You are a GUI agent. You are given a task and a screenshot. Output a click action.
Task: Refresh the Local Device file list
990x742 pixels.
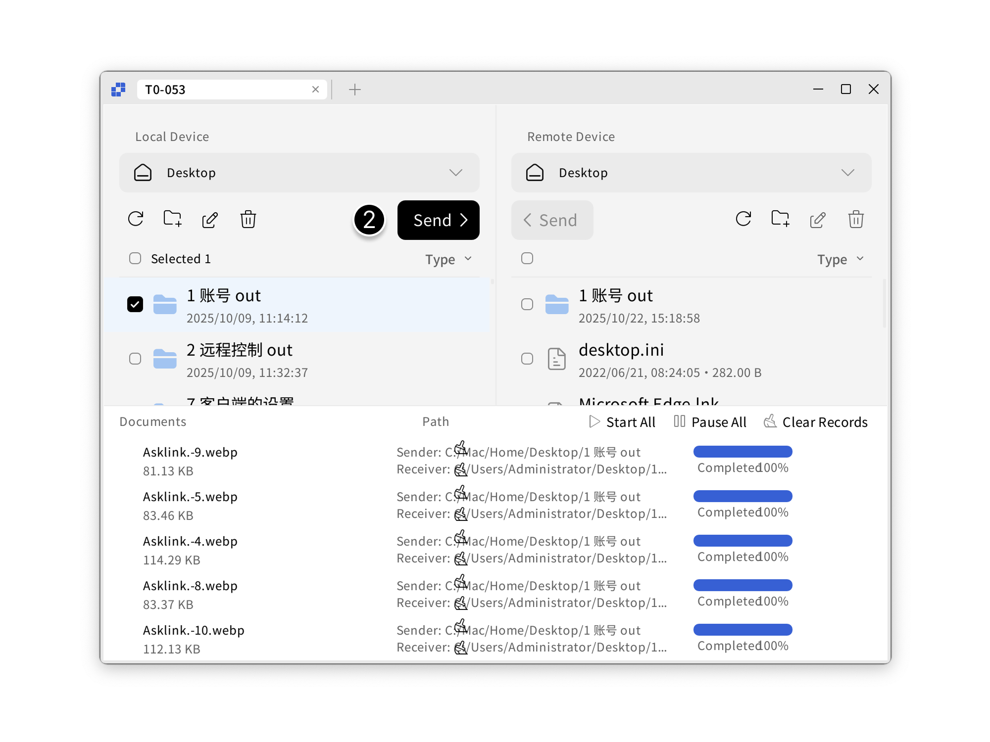pos(136,220)
